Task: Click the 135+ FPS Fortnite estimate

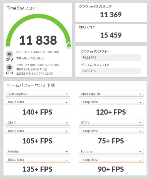Action: [37, 169]
